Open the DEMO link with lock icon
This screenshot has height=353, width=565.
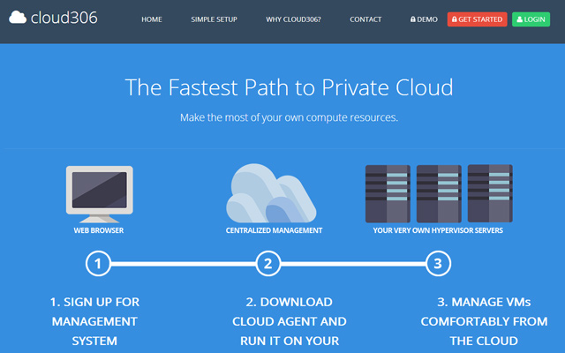click(424, 19)
